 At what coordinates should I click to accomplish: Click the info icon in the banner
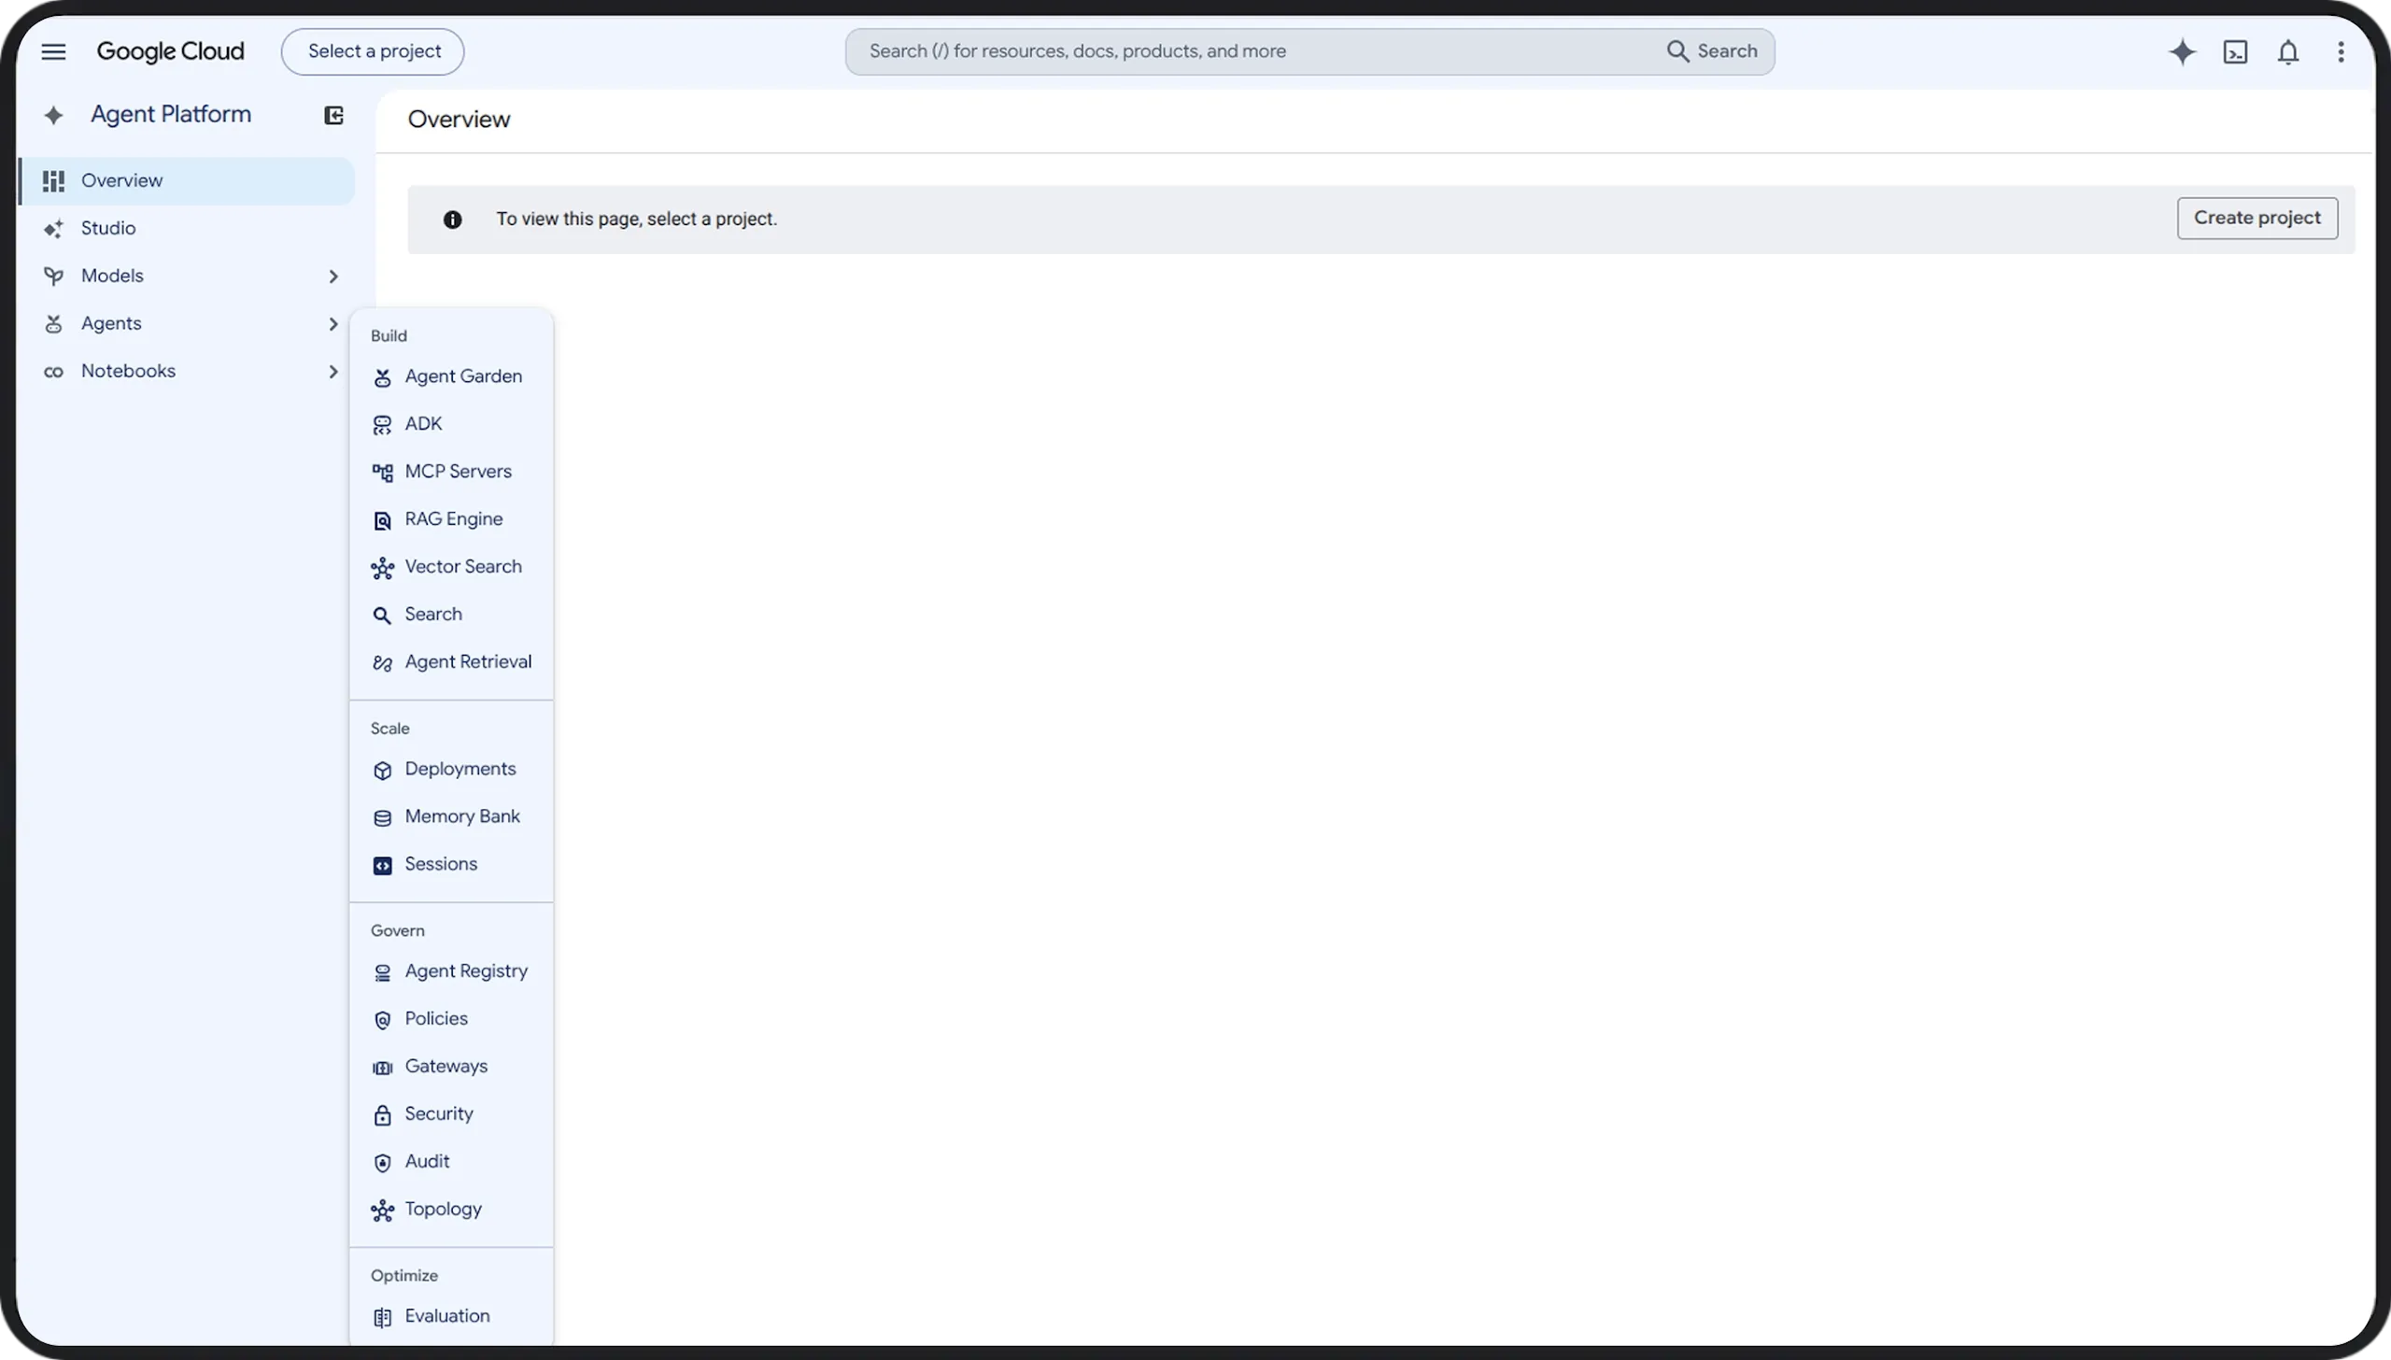click(452, 220)
